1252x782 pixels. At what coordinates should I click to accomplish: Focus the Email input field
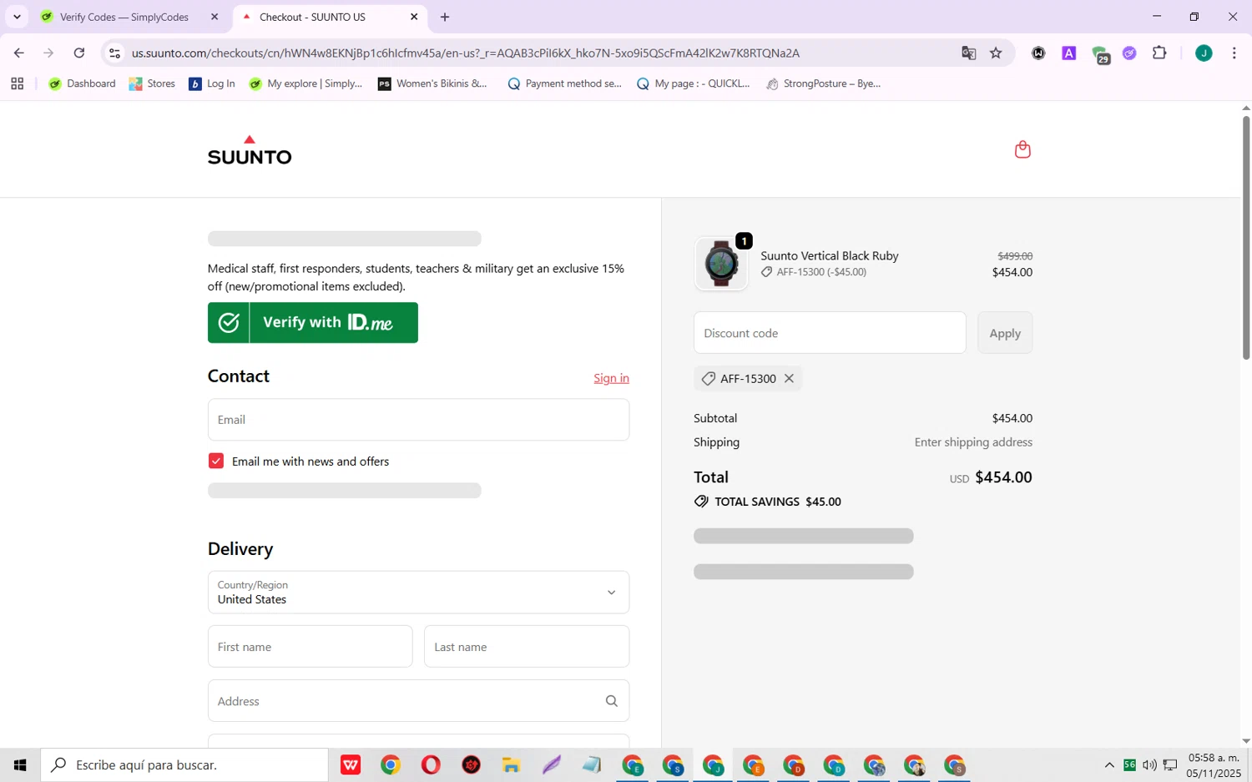click(x=418, y=420)
